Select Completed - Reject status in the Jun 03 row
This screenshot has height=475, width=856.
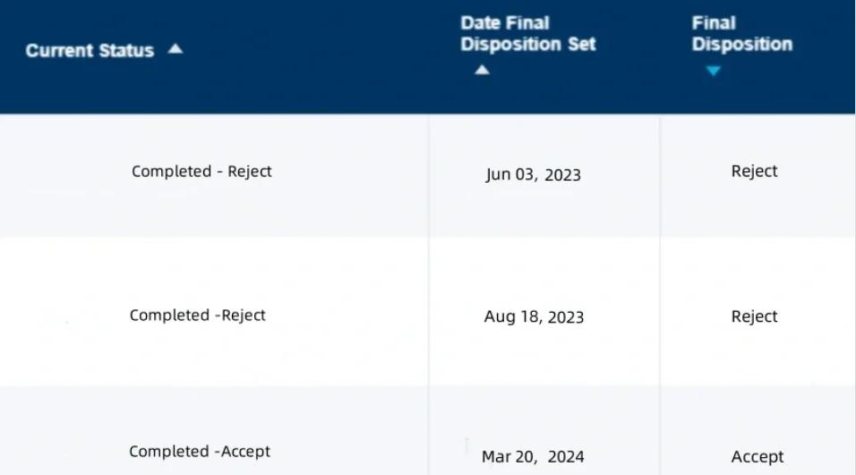201,171
